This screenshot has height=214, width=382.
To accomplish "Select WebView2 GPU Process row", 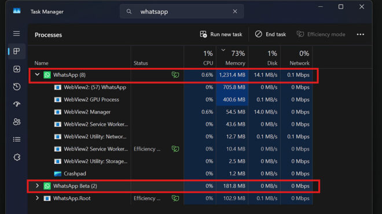I will click(171, 100).
